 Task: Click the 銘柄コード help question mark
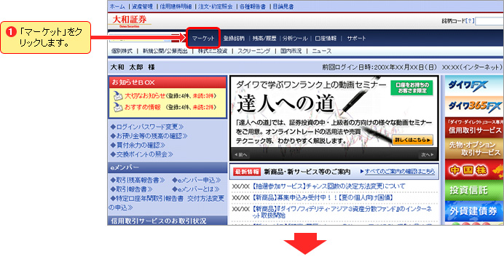[x=470, y=21]
